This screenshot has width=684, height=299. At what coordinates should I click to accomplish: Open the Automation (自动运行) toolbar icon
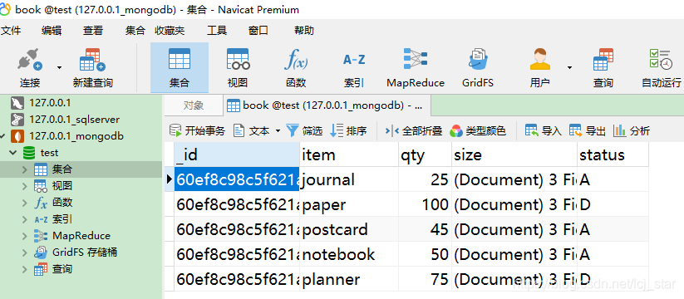(x=661, y=59)
